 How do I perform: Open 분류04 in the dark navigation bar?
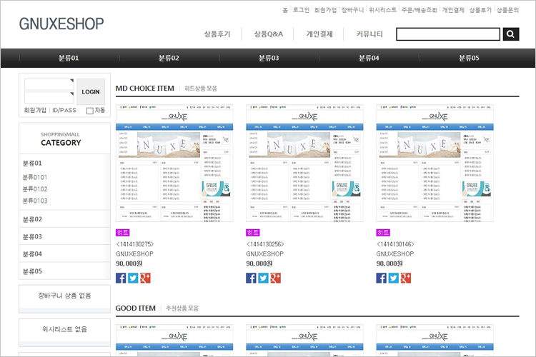[x=369, y=59]
